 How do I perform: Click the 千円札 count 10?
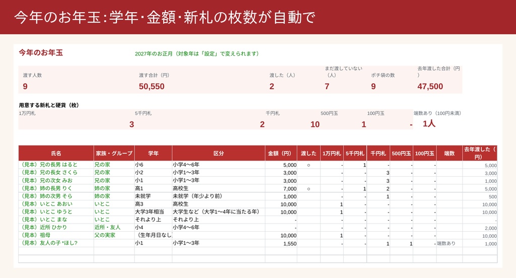point(315,124)
